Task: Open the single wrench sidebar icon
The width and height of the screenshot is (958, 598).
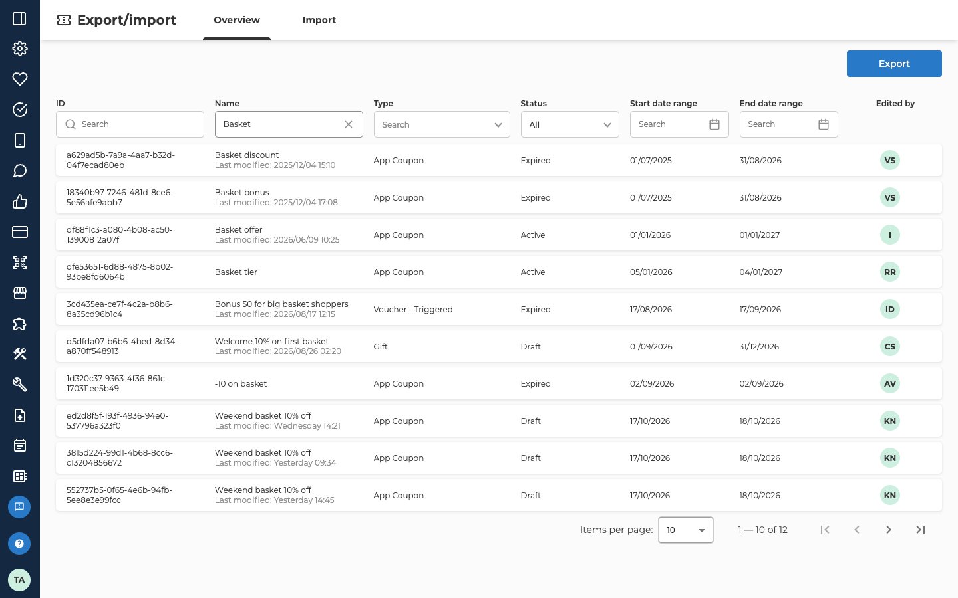Action: 20,385
